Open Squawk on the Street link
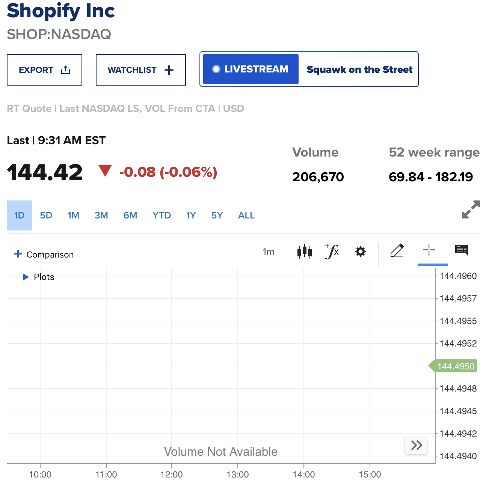 click(x=359, y=69)
